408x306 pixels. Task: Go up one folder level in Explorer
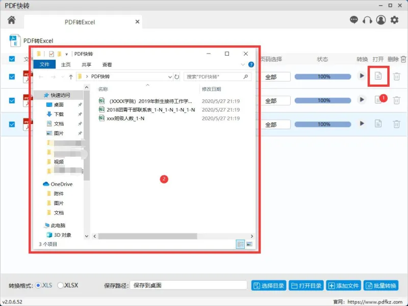(x=71, y=77)
